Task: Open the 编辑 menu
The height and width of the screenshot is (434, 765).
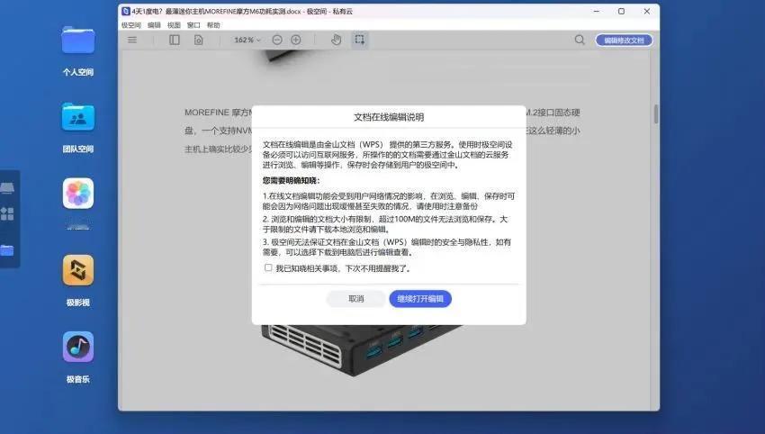Action: [154, 25]
